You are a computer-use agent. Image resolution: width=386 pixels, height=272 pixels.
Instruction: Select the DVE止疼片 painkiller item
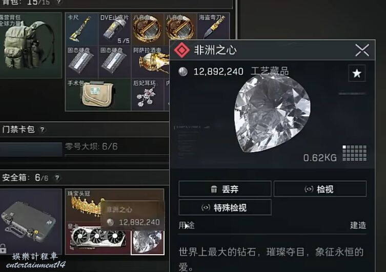click(115, 29)
